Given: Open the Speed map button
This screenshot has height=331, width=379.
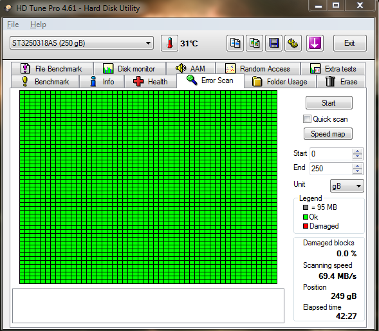Looking at the screenshot, I should coord(328,134).
